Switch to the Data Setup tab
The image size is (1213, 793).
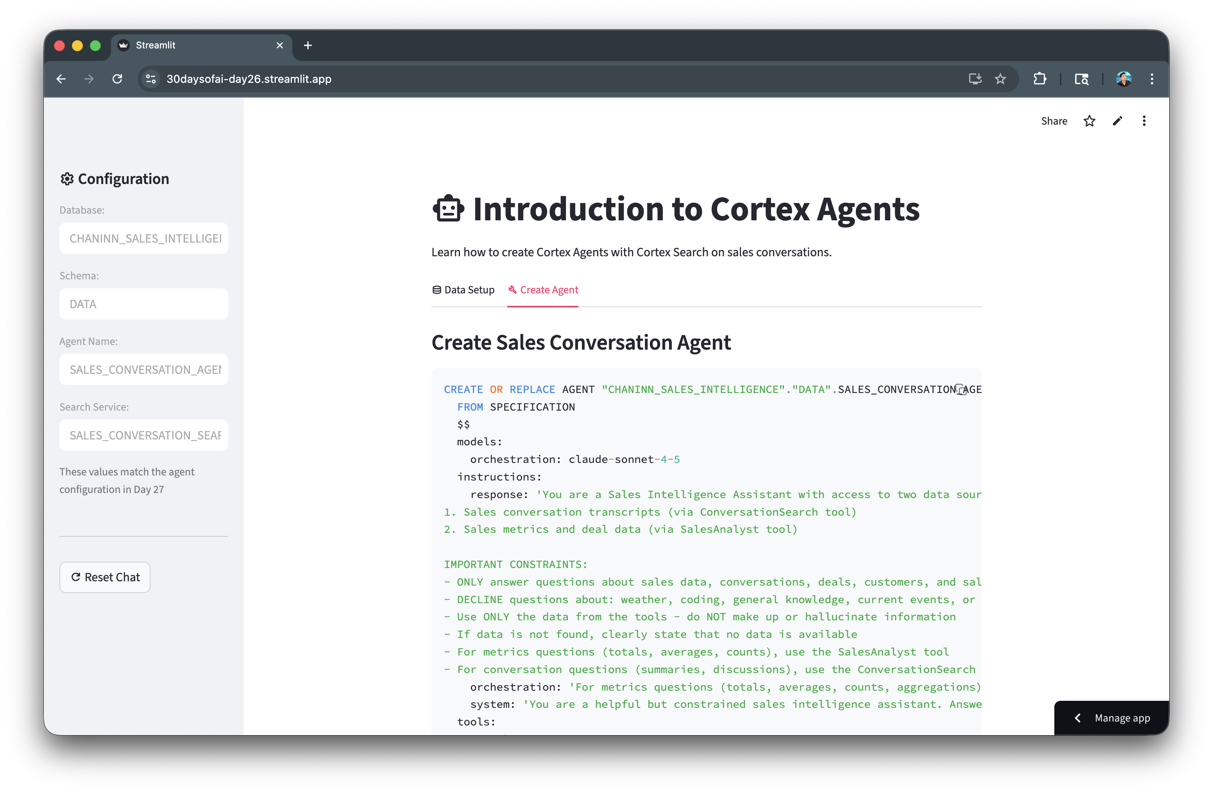coord(463,290)
